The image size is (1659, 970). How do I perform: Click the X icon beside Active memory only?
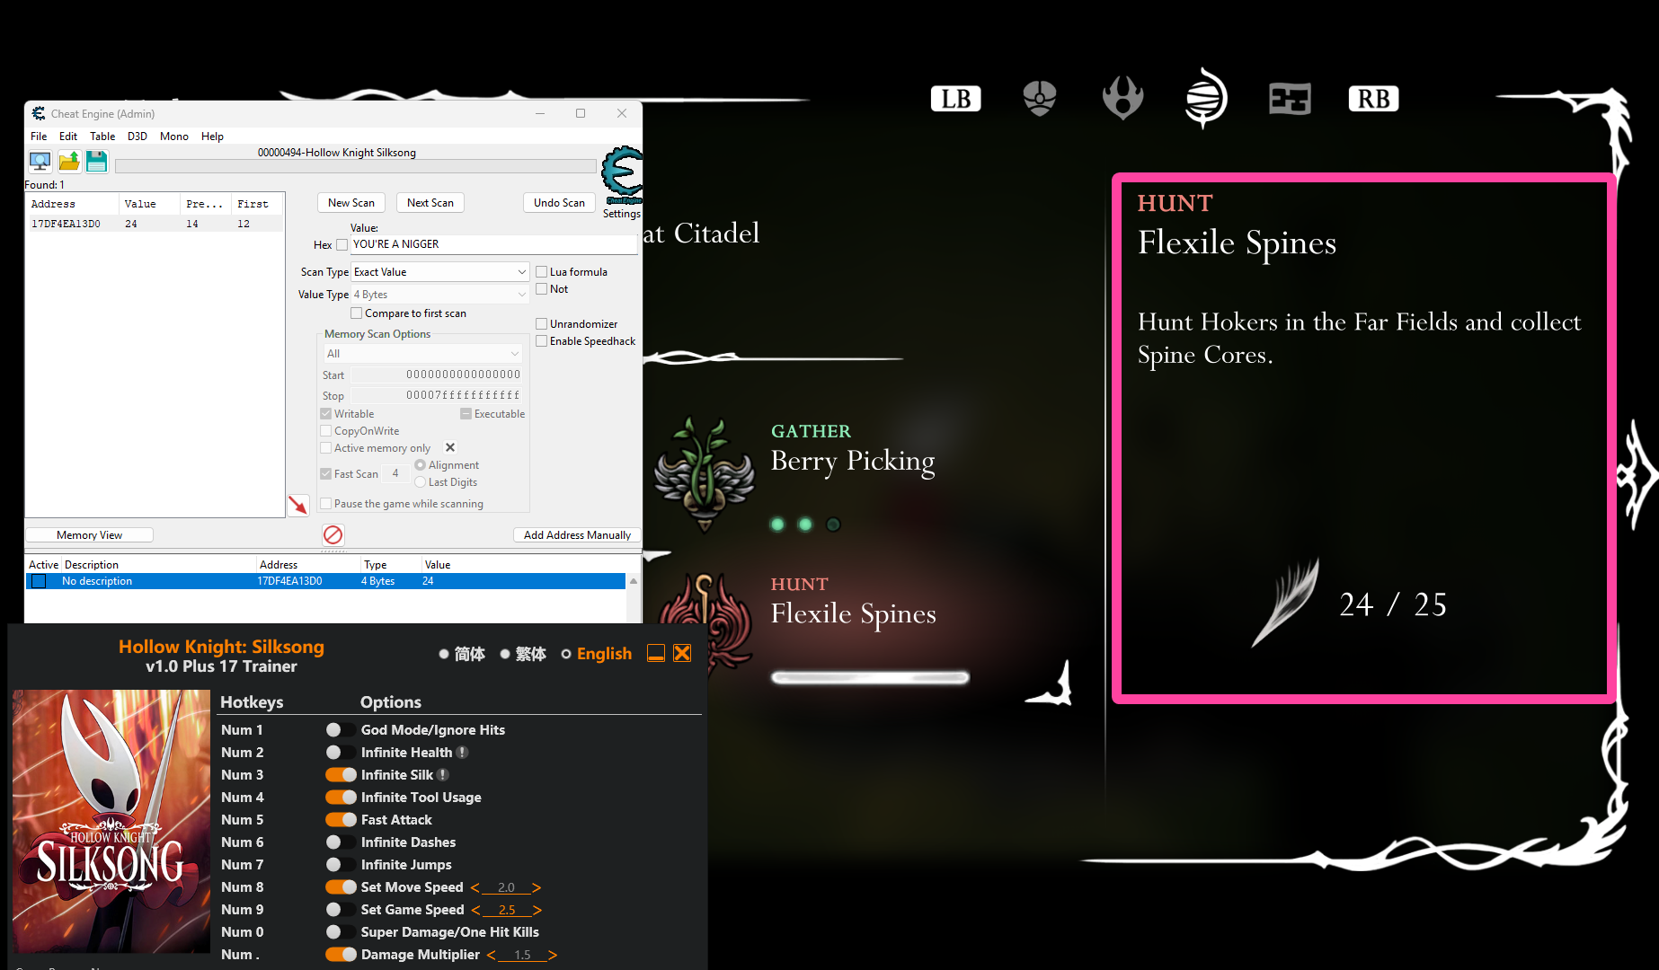coord(450,447)
